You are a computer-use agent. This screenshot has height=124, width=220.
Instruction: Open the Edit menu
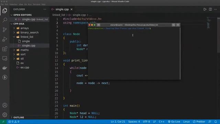tap(7, 4)
